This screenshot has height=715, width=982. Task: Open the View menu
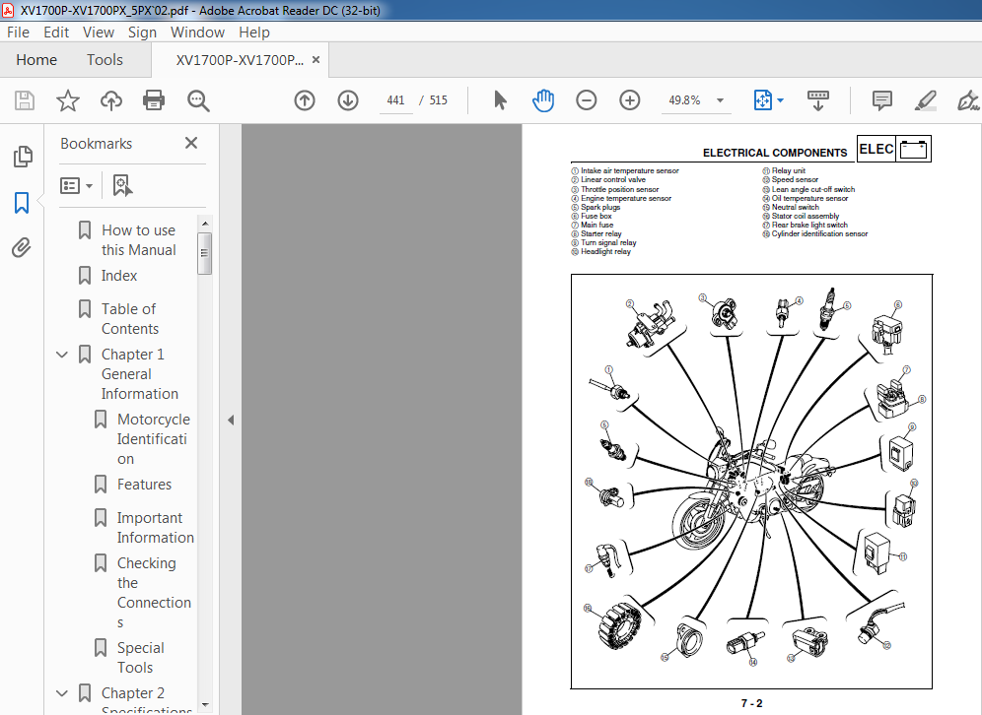click(99, 32)
